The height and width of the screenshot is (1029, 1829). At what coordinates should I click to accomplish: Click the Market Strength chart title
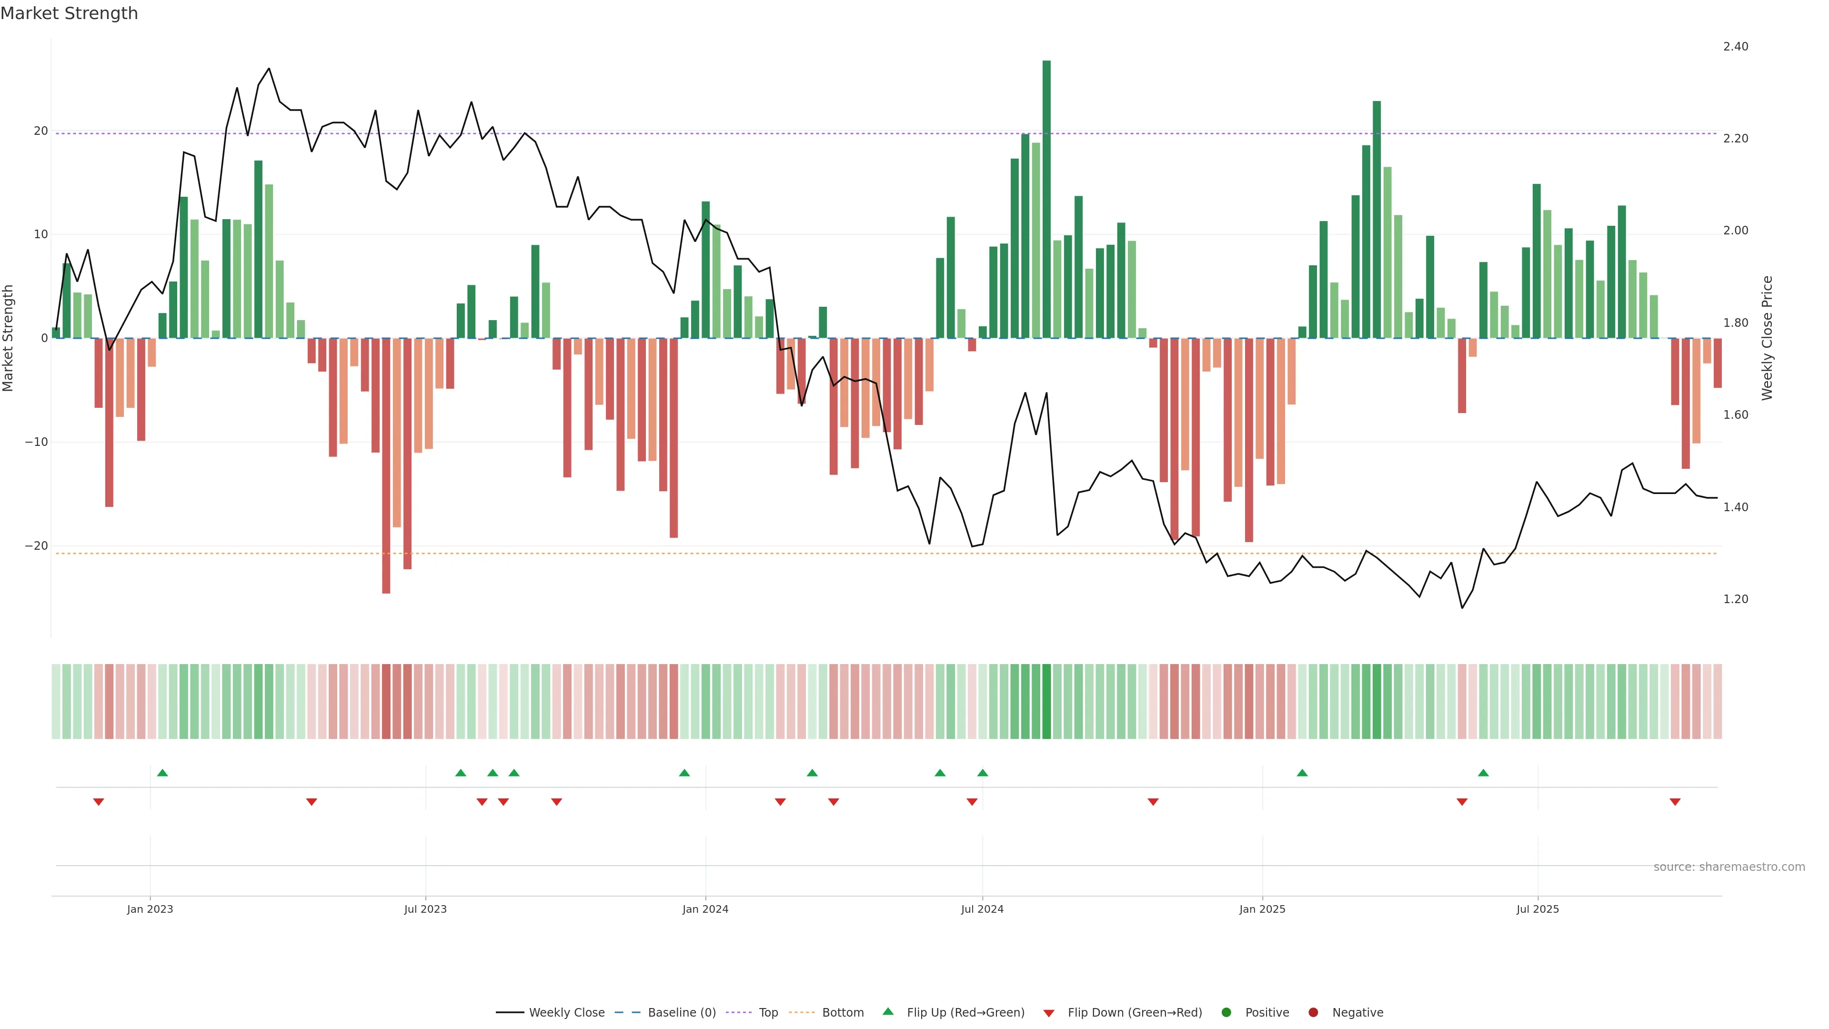[x=69, y=13]
